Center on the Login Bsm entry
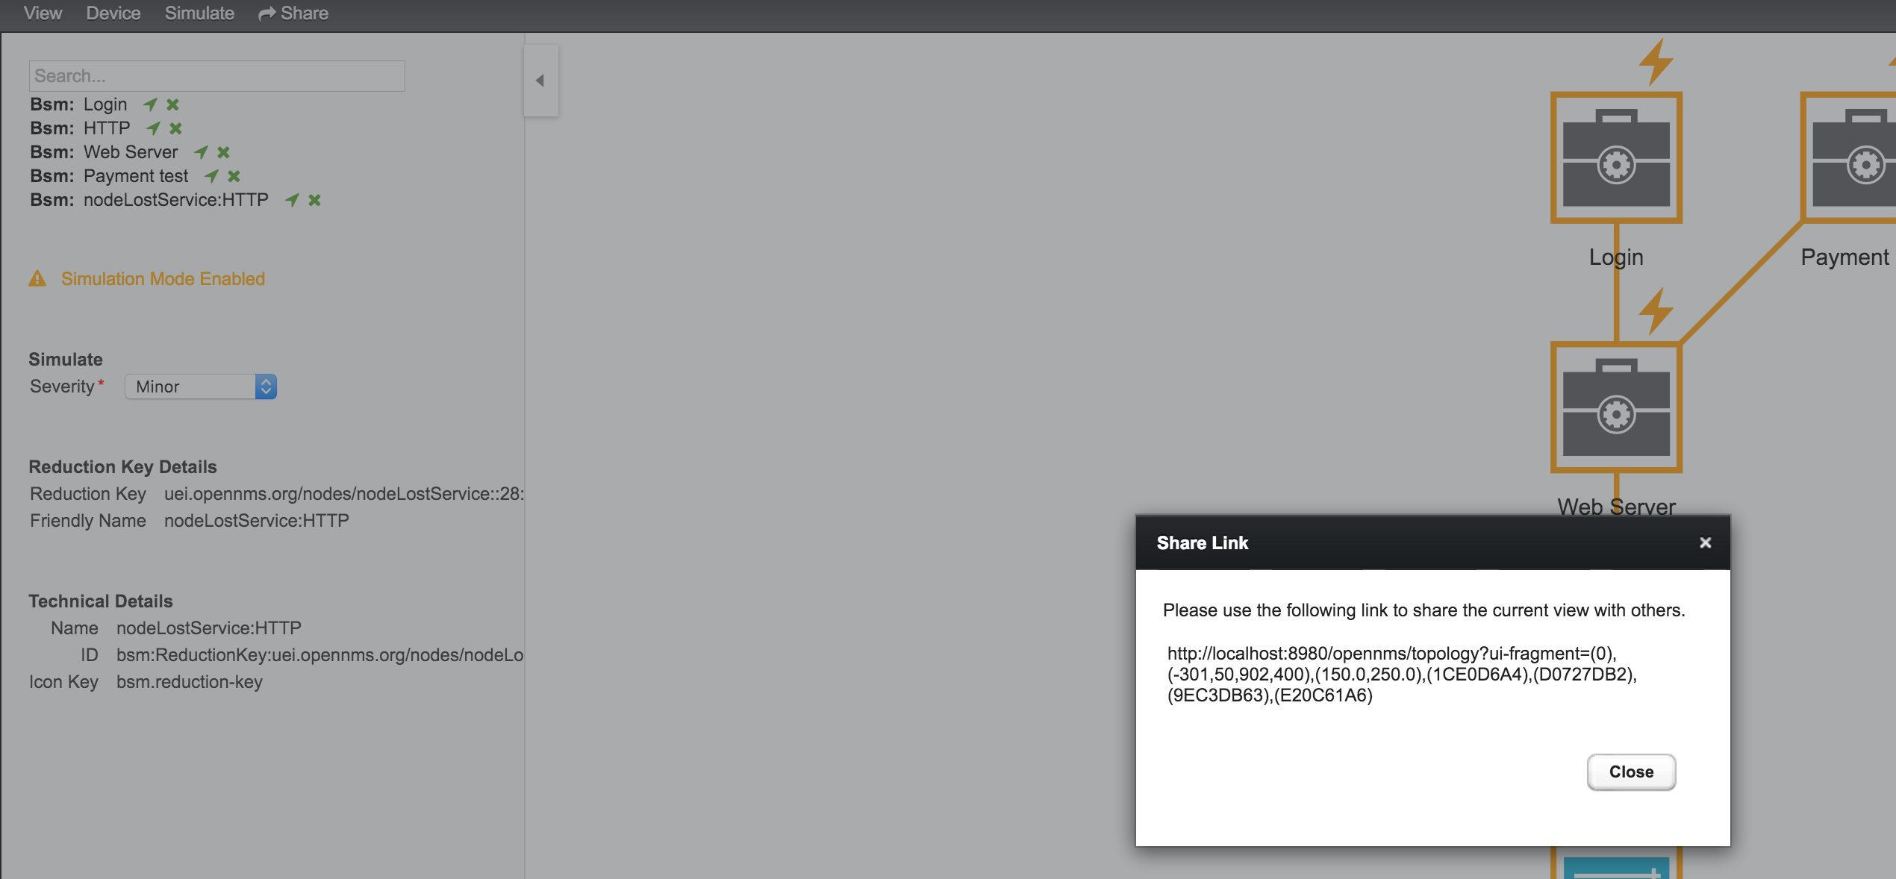 [150, 104]
